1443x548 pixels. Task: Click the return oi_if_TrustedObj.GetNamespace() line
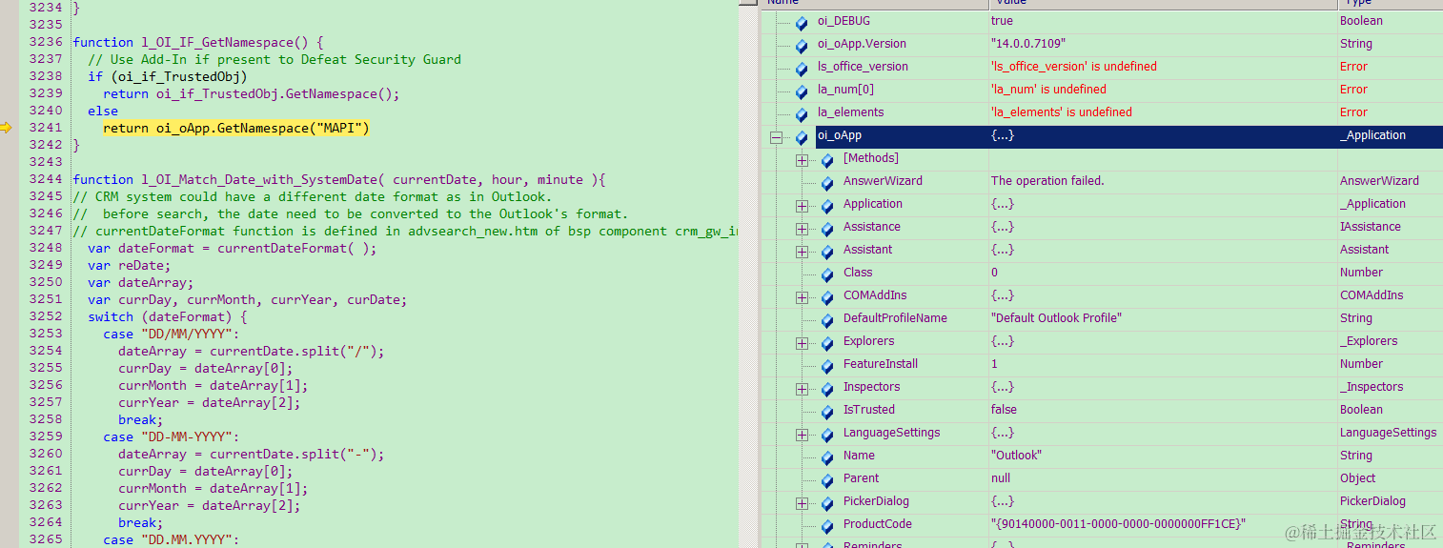251,93
